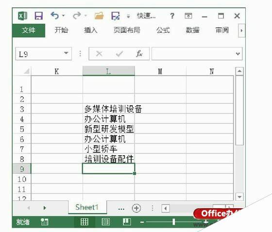272x232 pixels.
Task: Open Insert Function fx
Action: (x=139, y=54)
